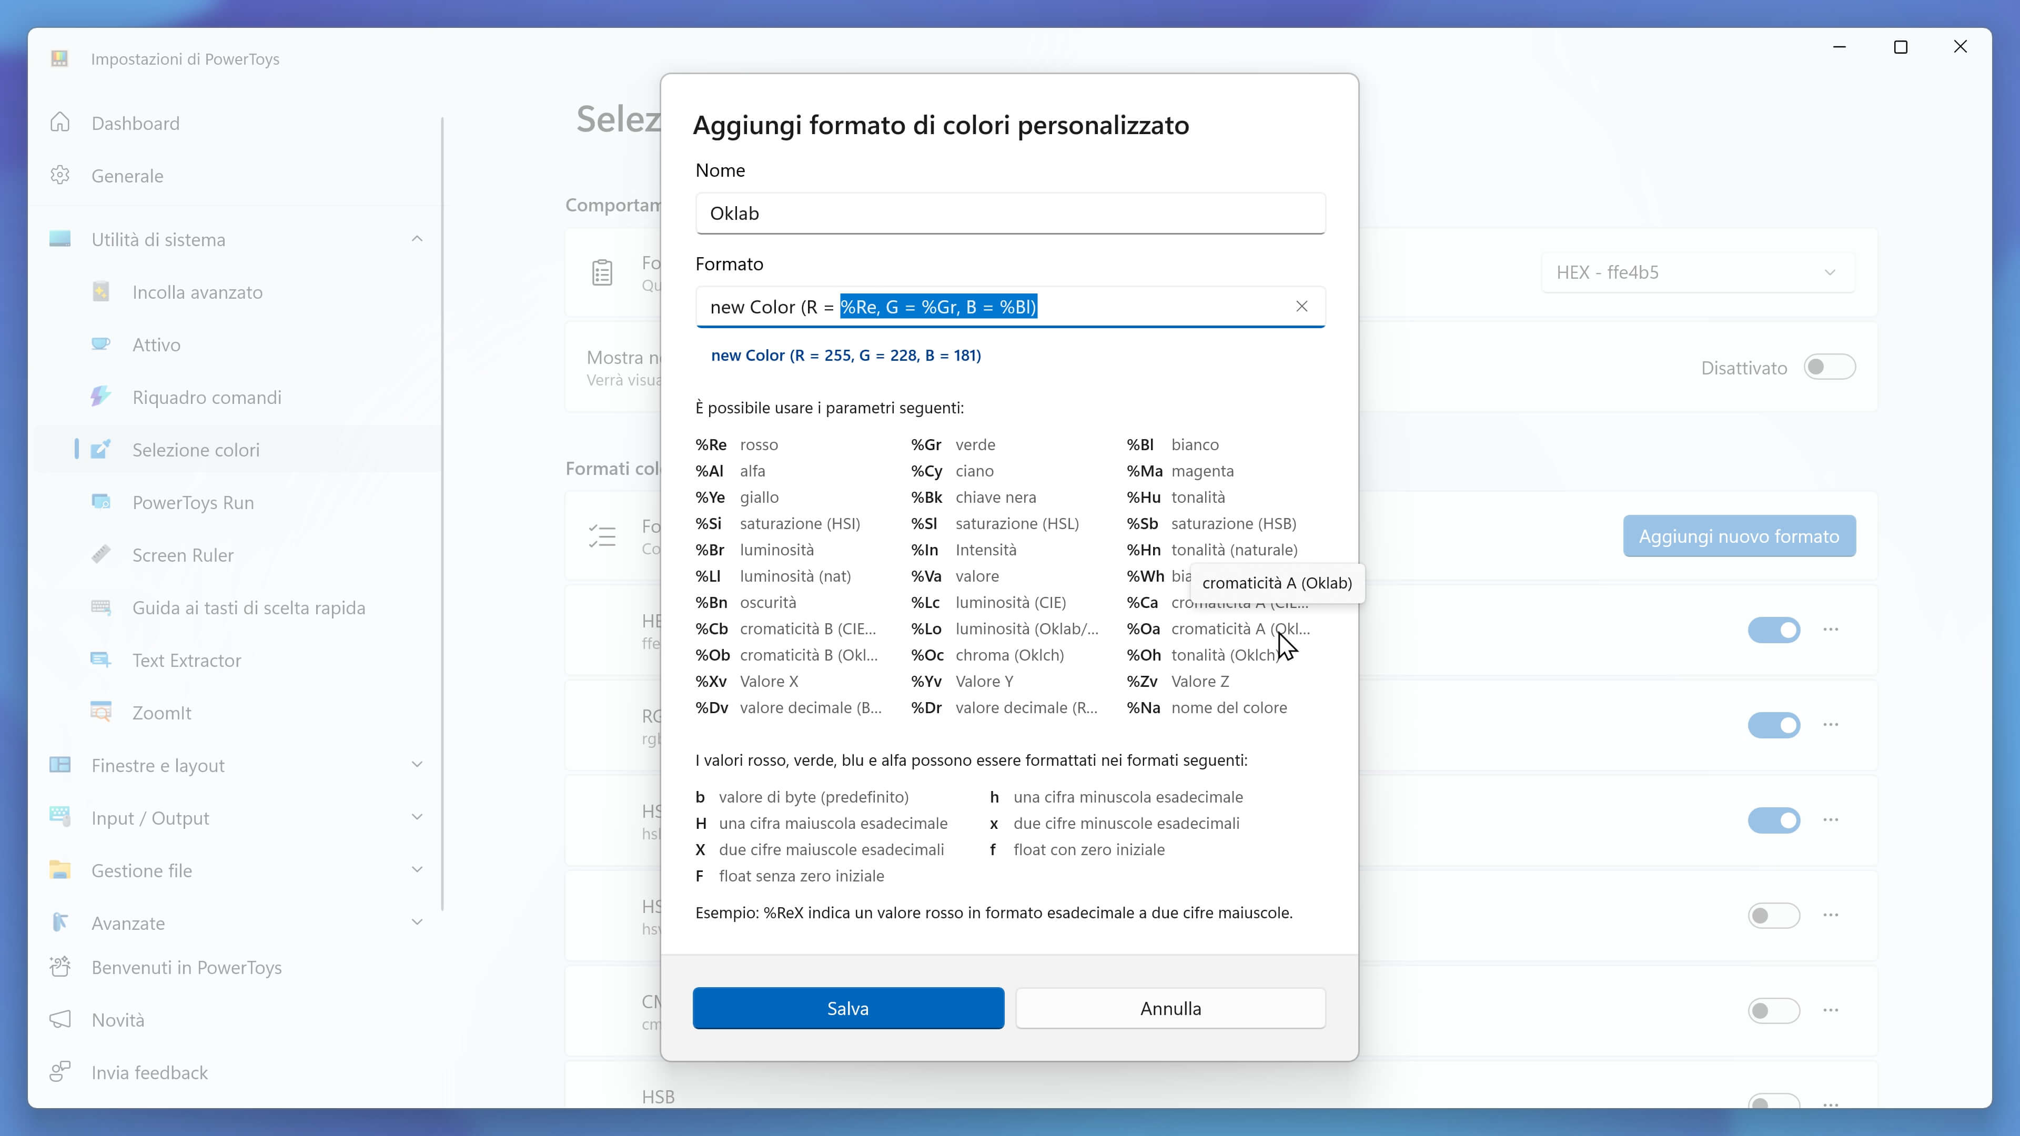
Task: Click the Text Extractor icon
Action: [100, 660]
